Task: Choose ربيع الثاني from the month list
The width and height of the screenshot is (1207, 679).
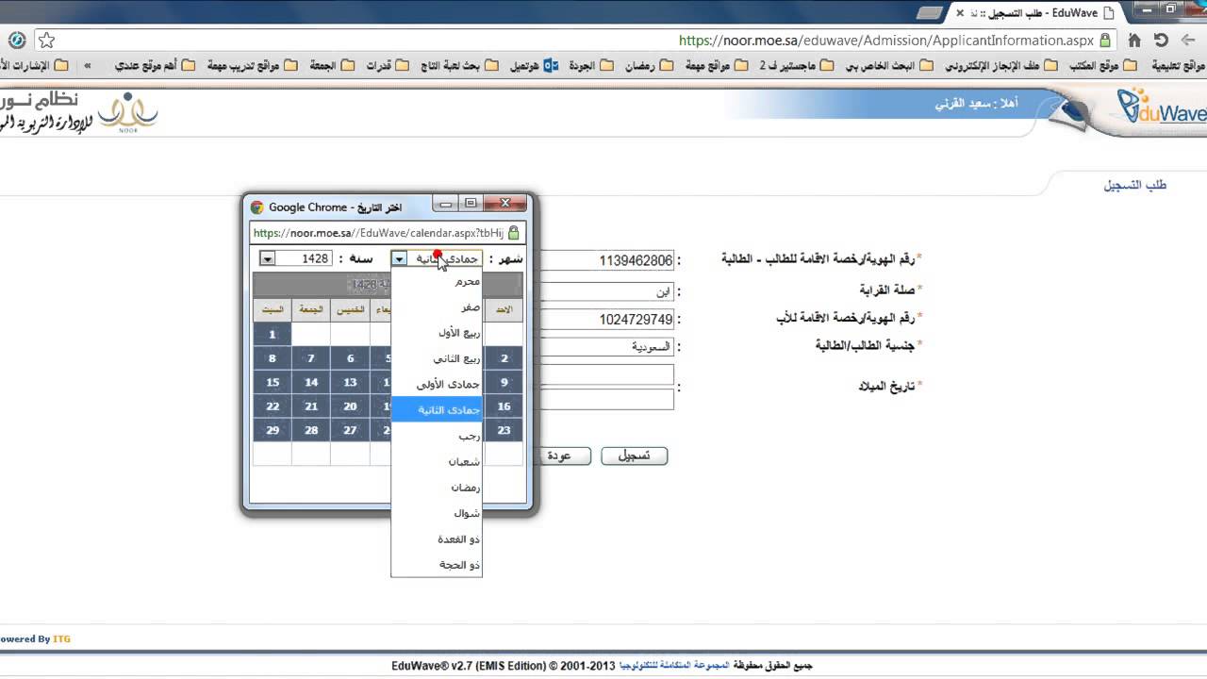Action: coord(437,358)
